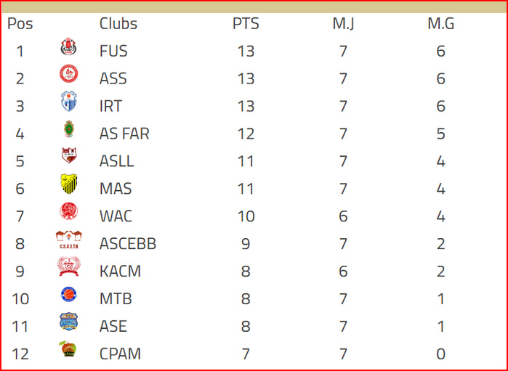Click the M.G column header

[x=440, y=23]
